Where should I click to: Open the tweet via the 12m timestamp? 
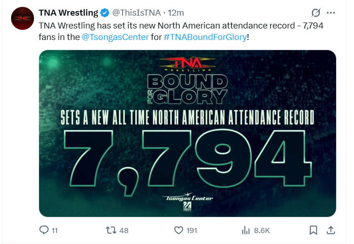175,13
